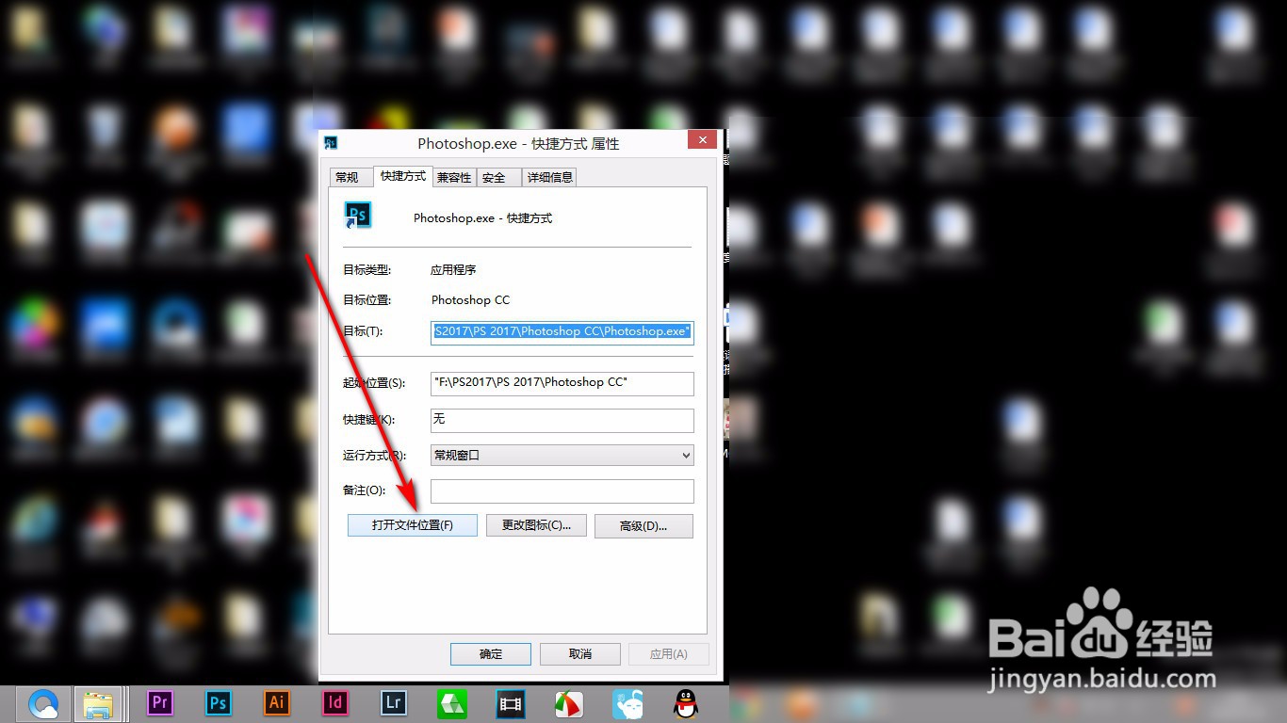The height and width of the screenshot is (723, 1287).
Task: Click the 打开文件位置(F) button
Action: [x=413, y=525]
